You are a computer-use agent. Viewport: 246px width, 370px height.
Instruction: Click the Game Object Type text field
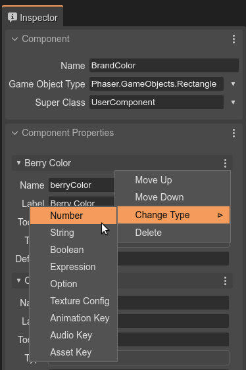point(157,83)
